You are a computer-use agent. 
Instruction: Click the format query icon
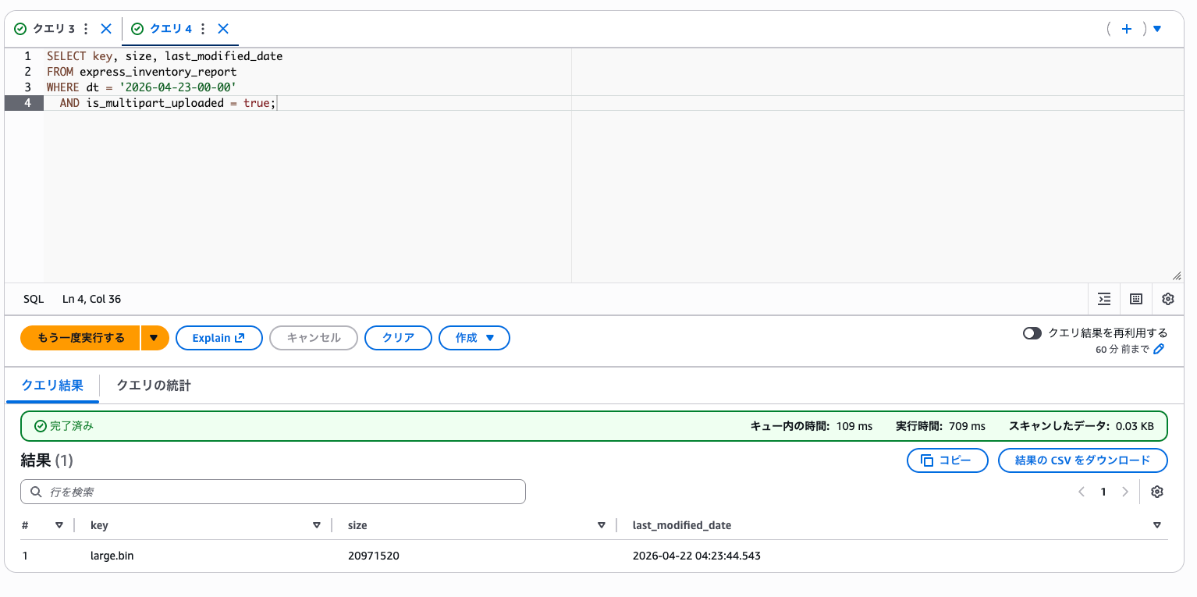[1103, 299]
